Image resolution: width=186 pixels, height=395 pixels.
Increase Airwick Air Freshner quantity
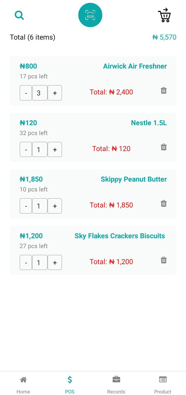pos(55,93)
